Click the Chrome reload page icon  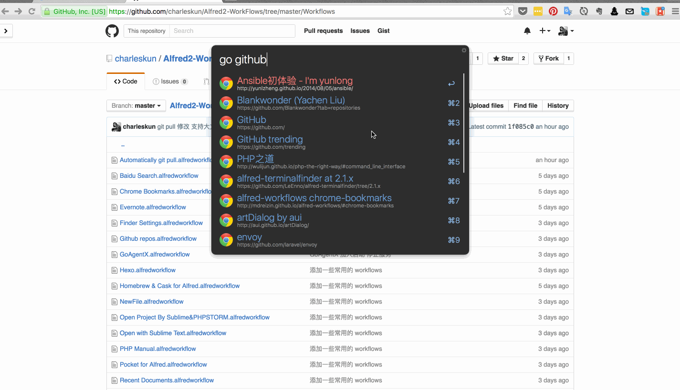(x=32, y=11)
